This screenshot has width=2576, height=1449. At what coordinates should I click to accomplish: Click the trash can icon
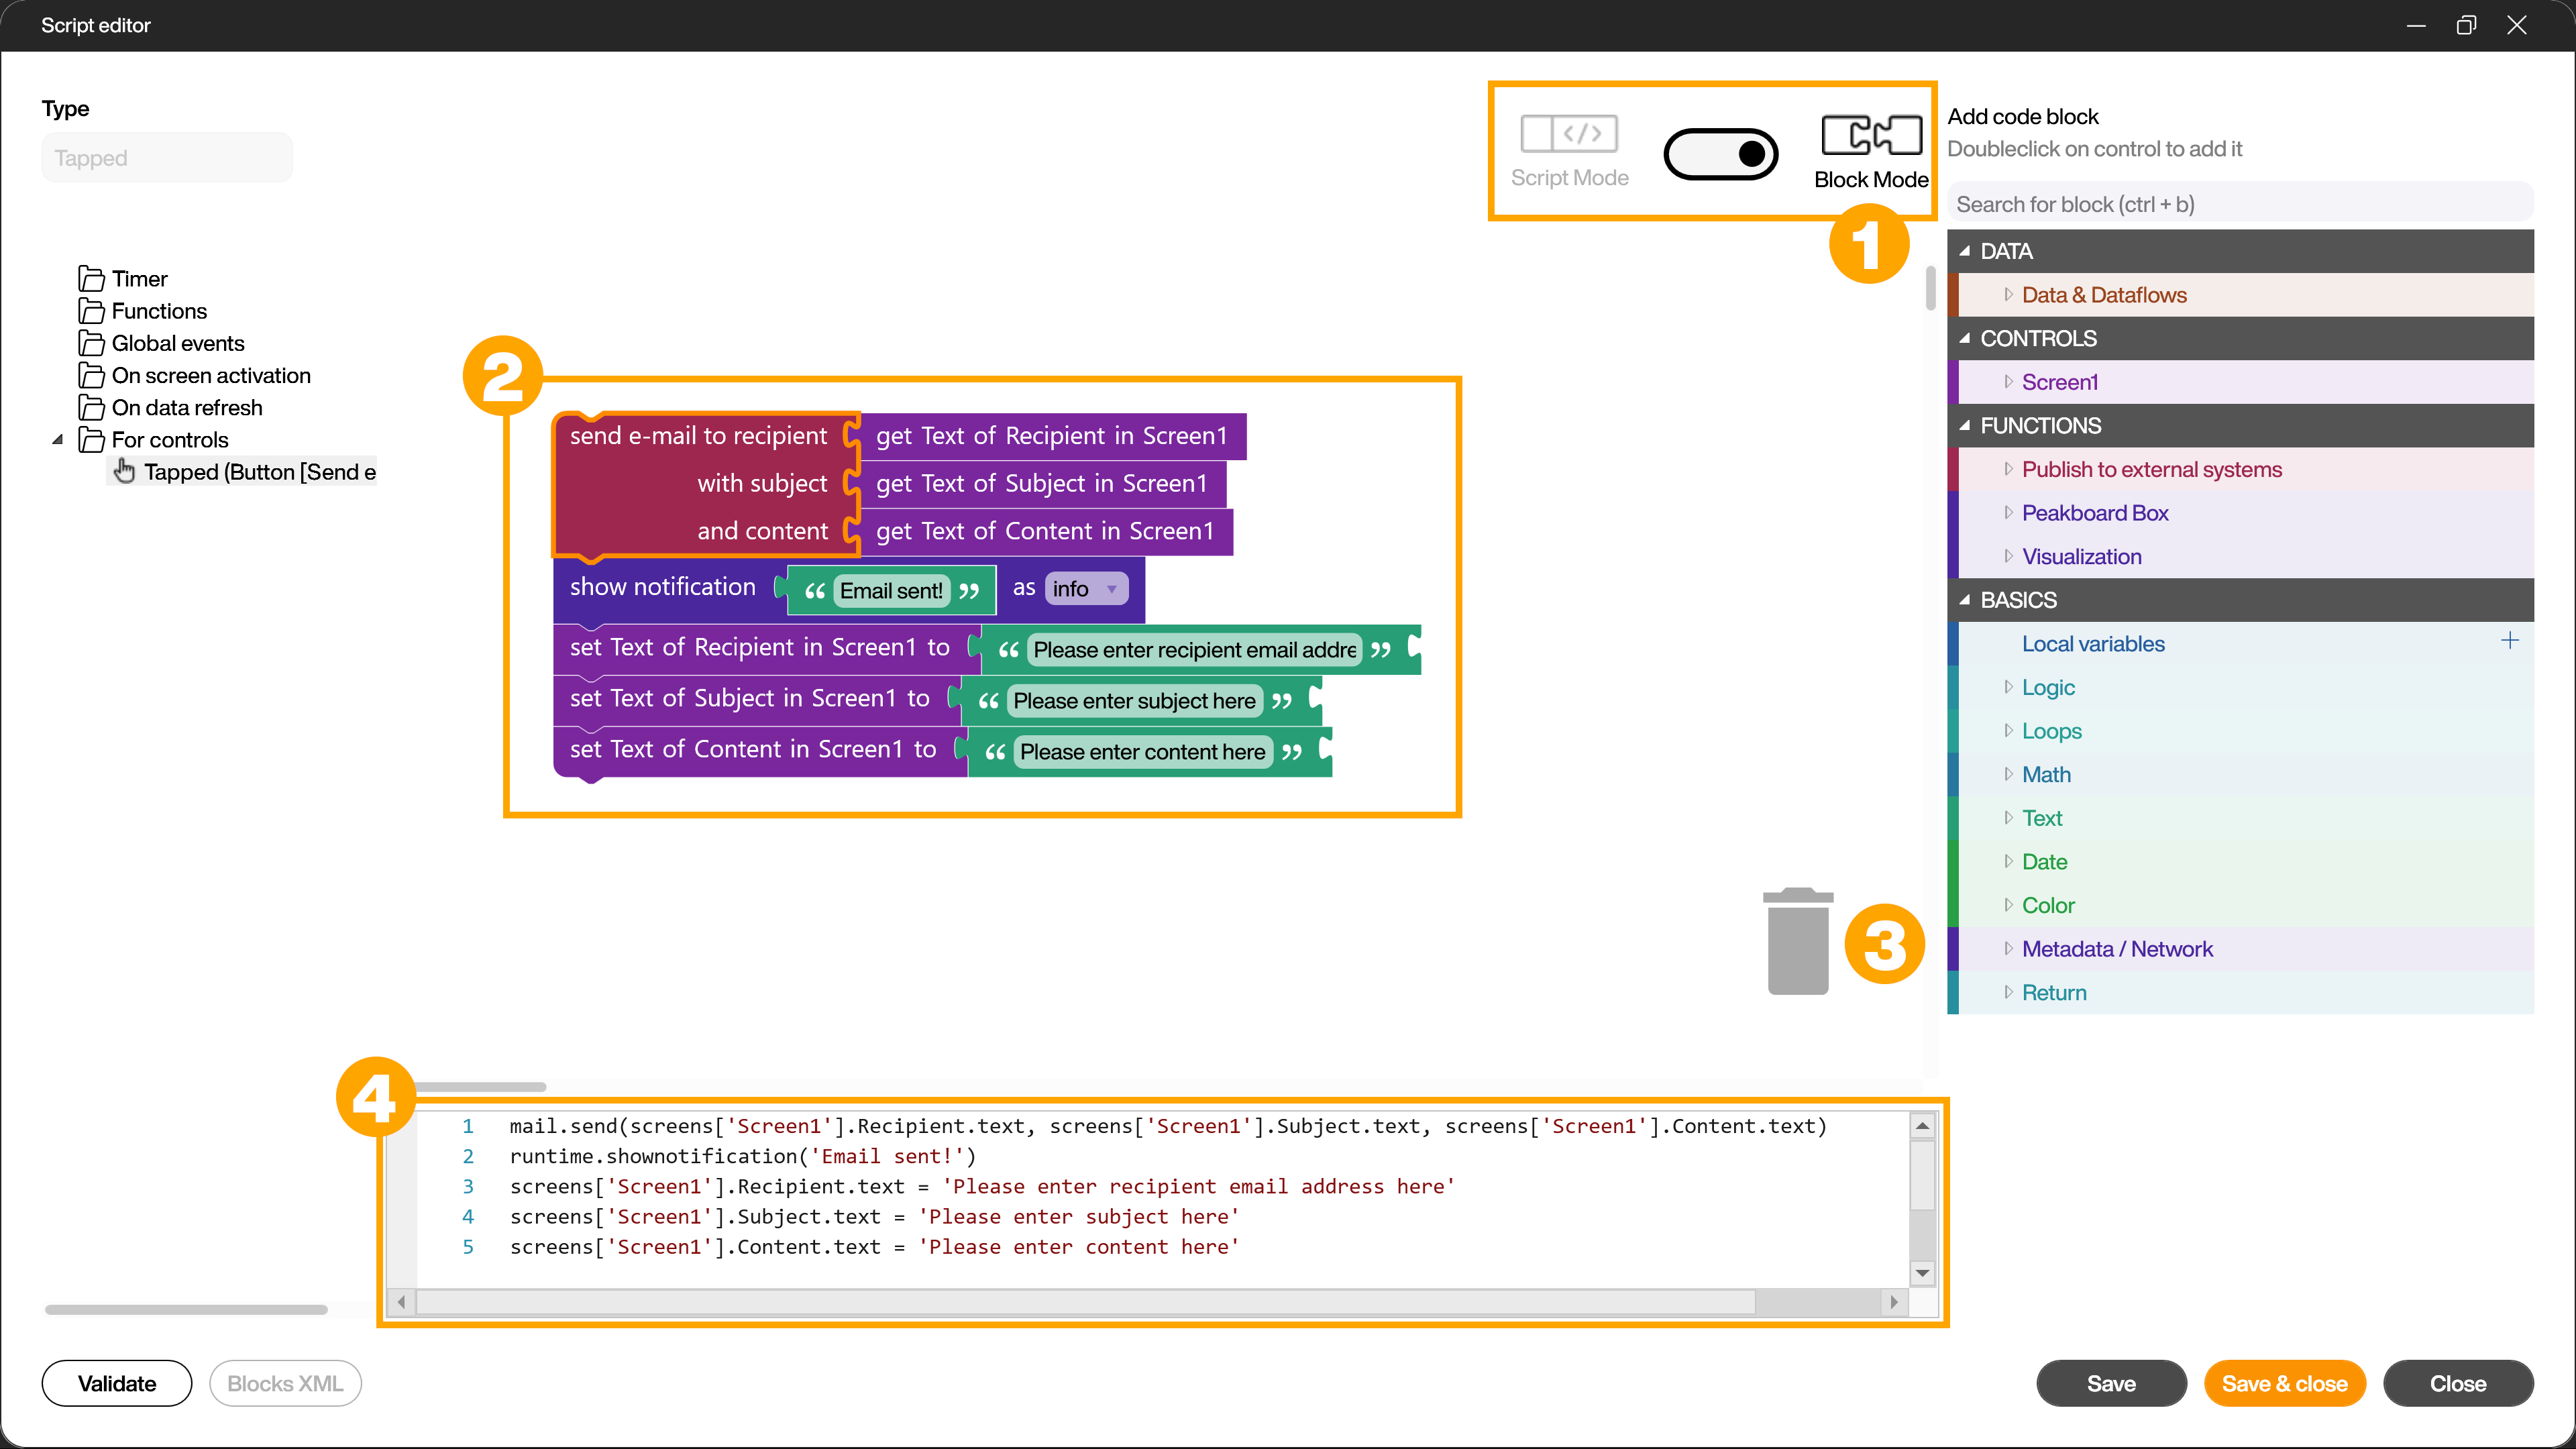pyautogui.click(x=1798, y=941)
